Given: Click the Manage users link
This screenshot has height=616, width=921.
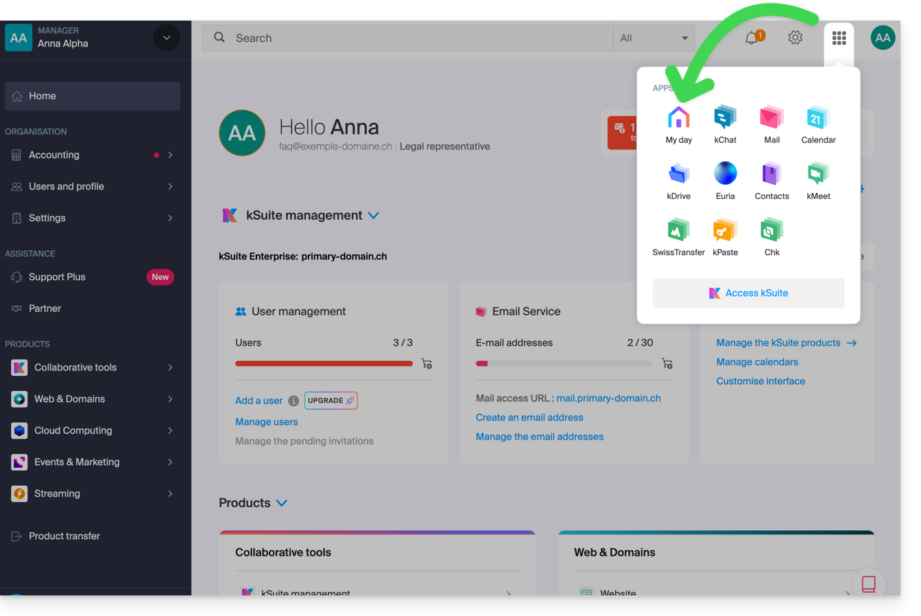Looking at the screenshot, I should click(266, 422).
